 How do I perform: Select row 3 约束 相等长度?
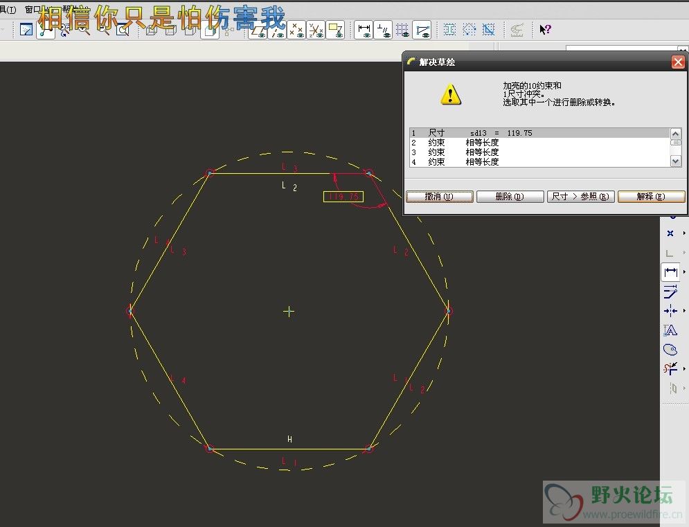point(539,152)
